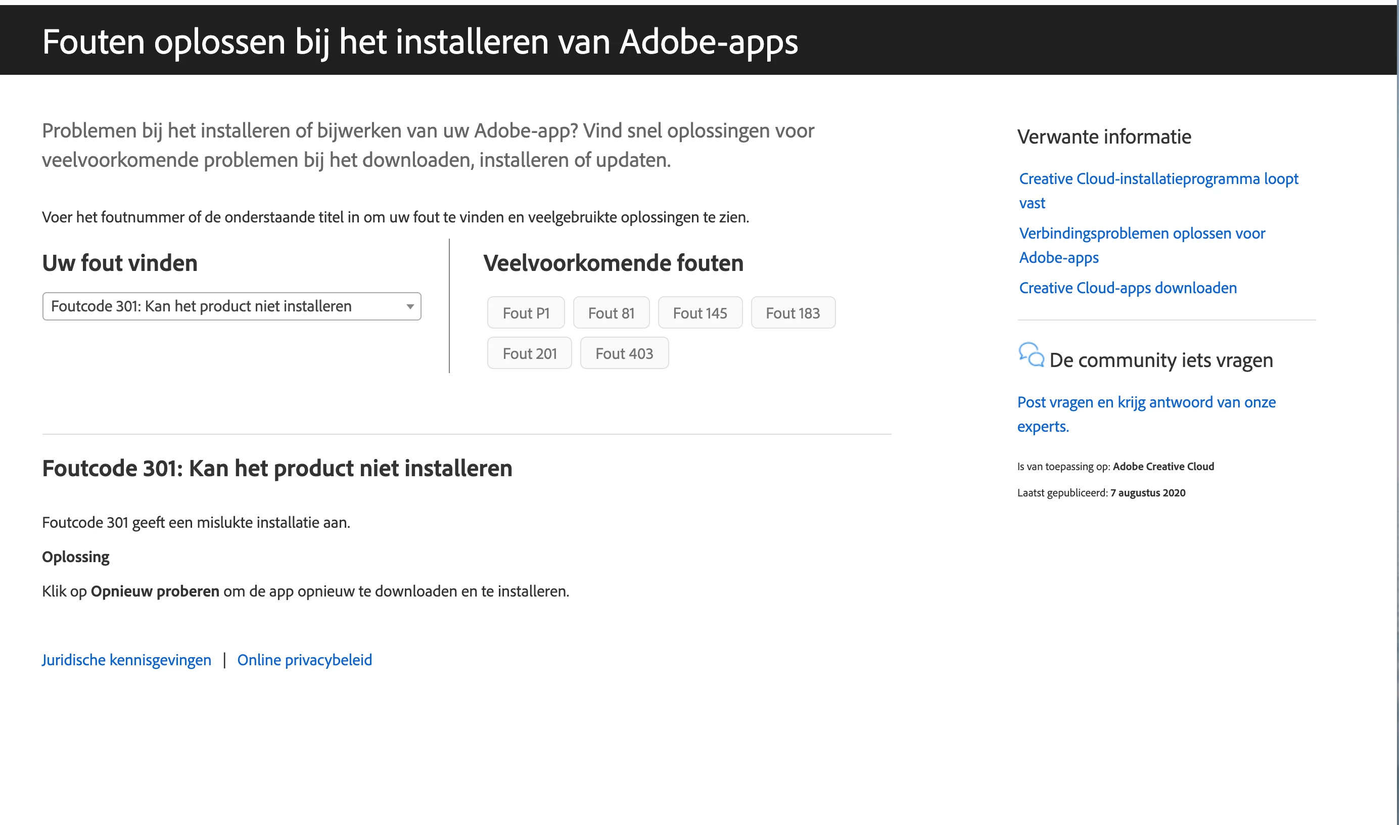Click the page title Fouten oplossen header

pyautogui.click(x=419, y=41)
